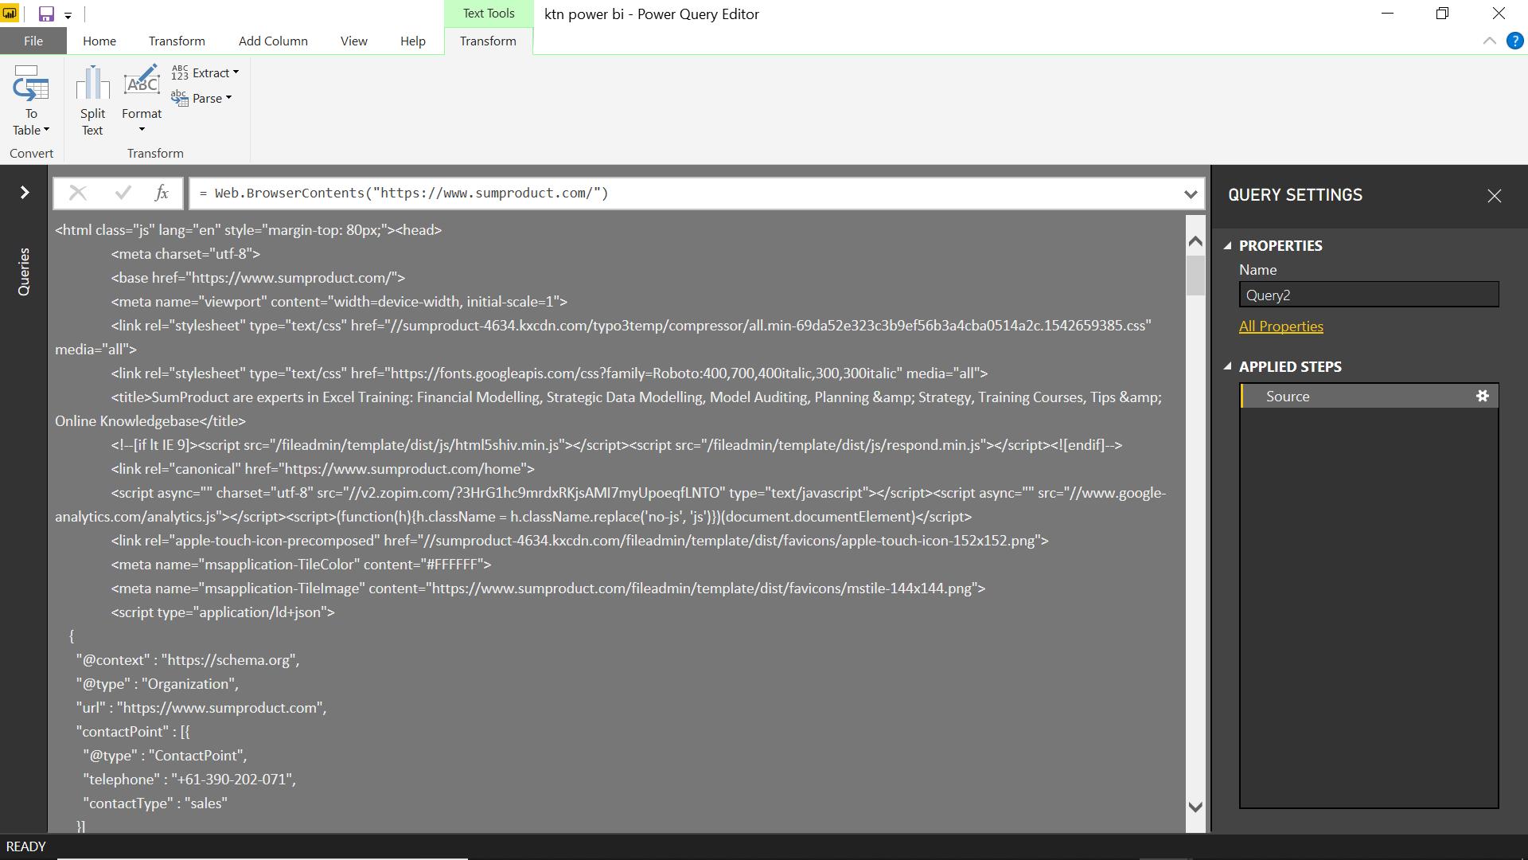Viewport: 1528px width, 860px height.
Task: Click the Extract icon in ribbon
Action: click(x=180, y=72)
